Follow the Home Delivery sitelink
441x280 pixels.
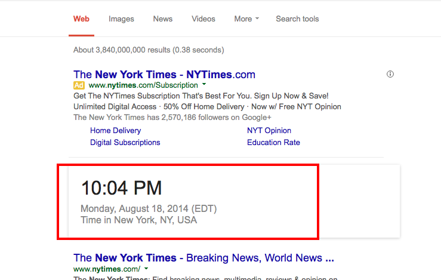point(115,131)
